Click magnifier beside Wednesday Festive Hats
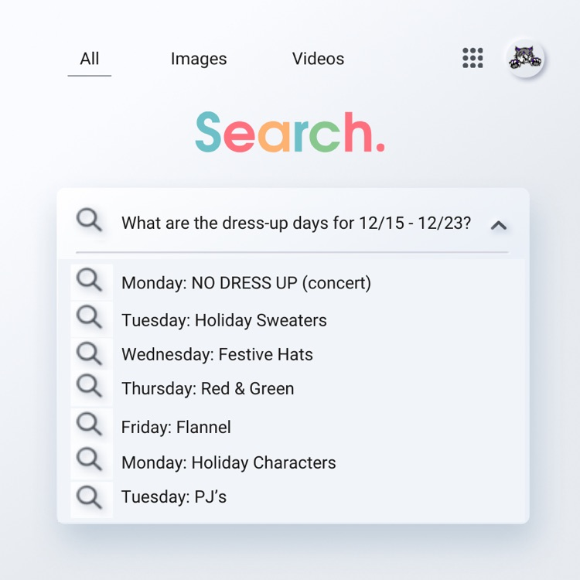The image size is (580, 580). pyautogui.click(x=90, y=353)
